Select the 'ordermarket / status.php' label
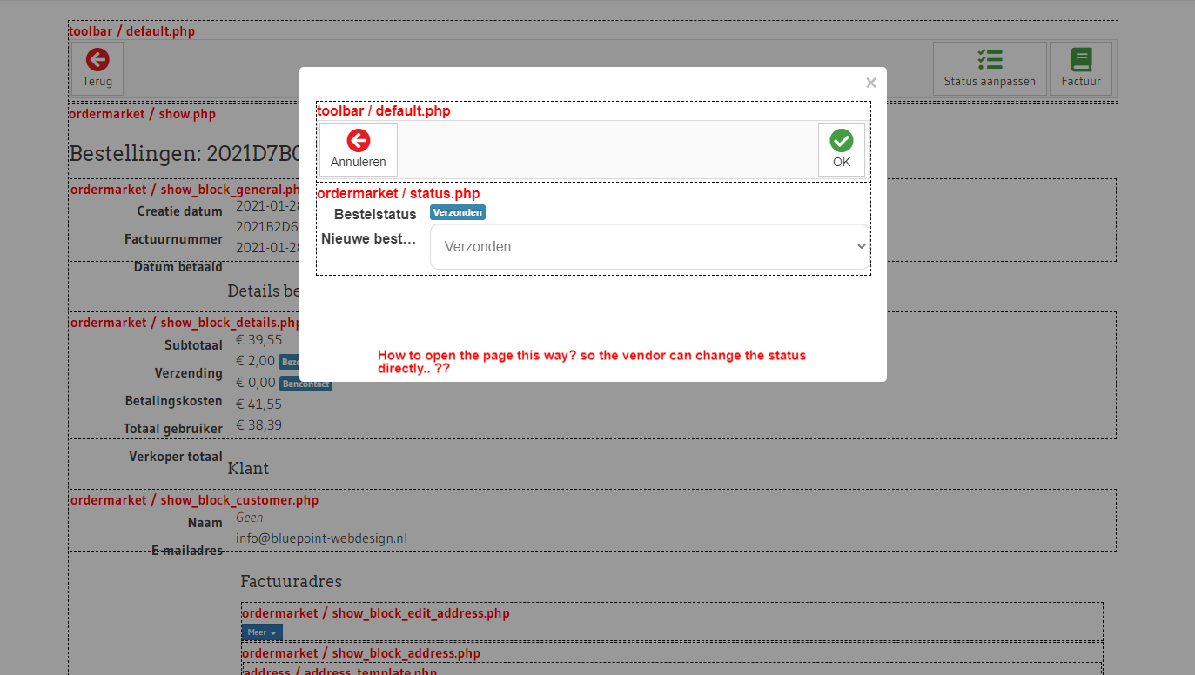 [x=398, y=193]
